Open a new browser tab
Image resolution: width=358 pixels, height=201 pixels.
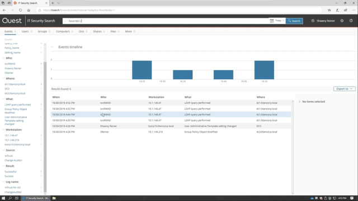pos(53,3)
